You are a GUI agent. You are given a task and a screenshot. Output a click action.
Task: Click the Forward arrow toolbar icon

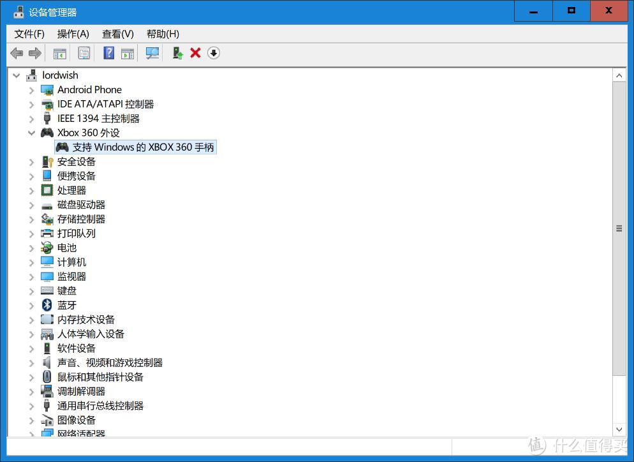(35, 53)
